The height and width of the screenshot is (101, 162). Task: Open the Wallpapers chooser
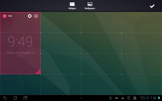(x=90, y=6)
